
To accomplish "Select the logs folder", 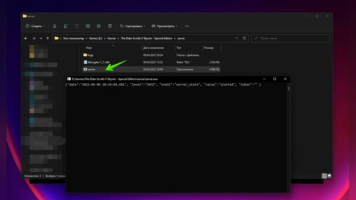I will 90,55.
